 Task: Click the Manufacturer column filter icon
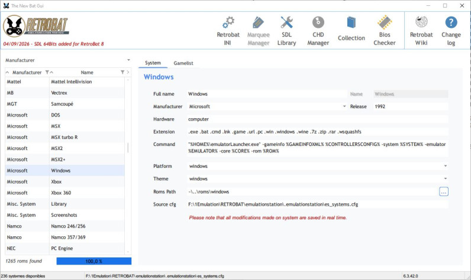pyautogui.click(x=47, y=72)
